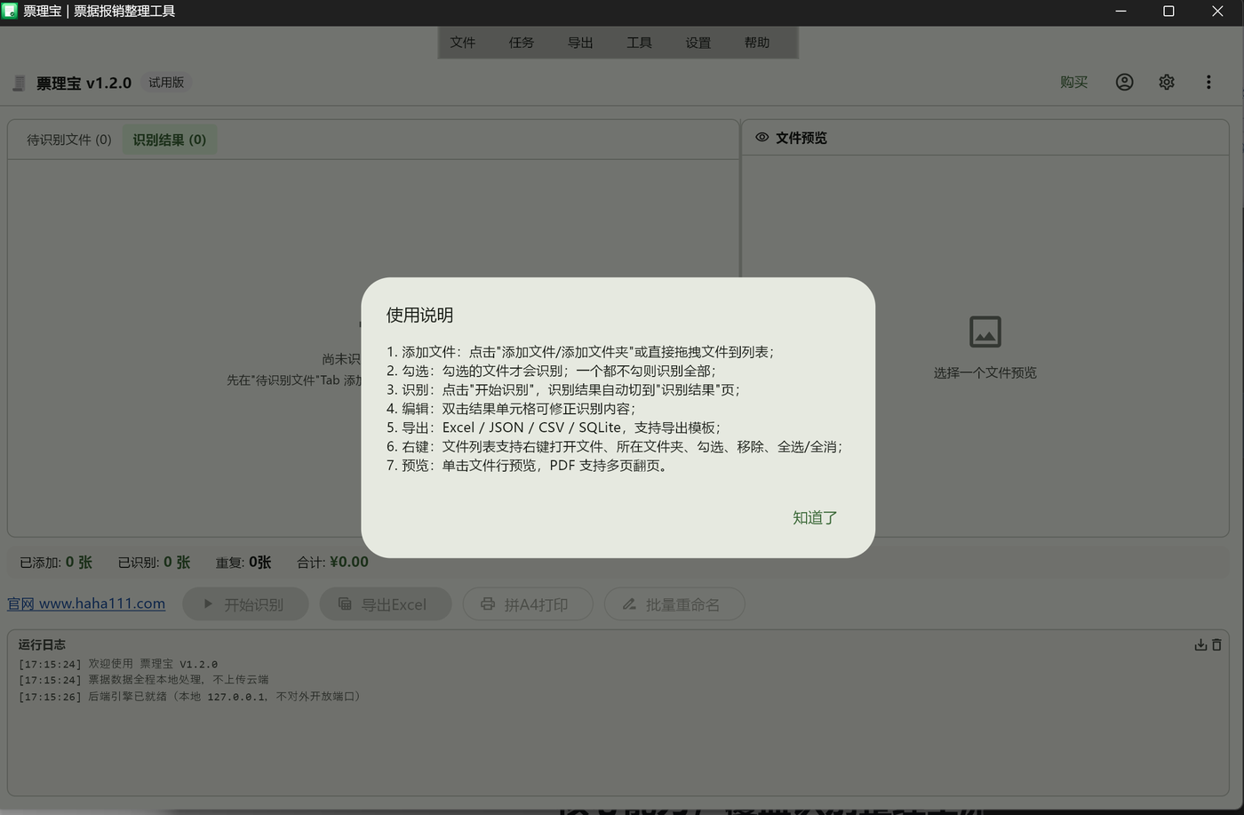The image size is (1244, 815).
Task: Click the 使用说明 dialog title
Action: [x=419, y=315]
